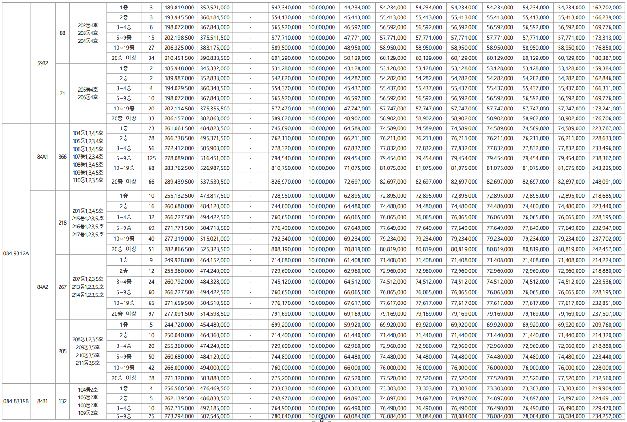Viewport: 627px width, 422px height.
Task: Select the total 760,000,000
Action: (x=286, y=367)
